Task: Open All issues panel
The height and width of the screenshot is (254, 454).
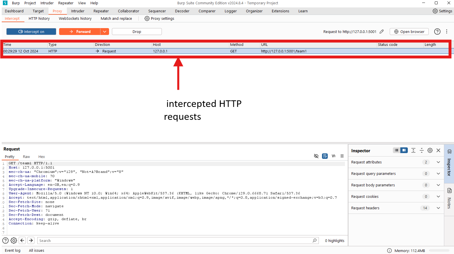Action: pos(36,250)
